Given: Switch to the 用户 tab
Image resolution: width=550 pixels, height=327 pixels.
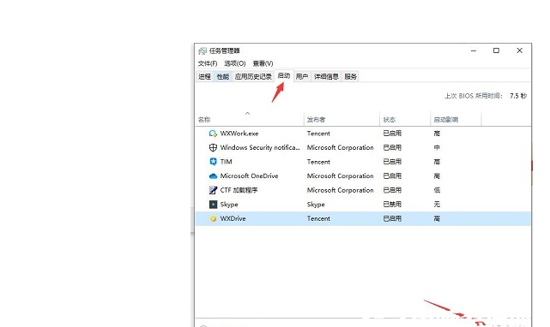Looking at the screenshot, I should 302,76.
